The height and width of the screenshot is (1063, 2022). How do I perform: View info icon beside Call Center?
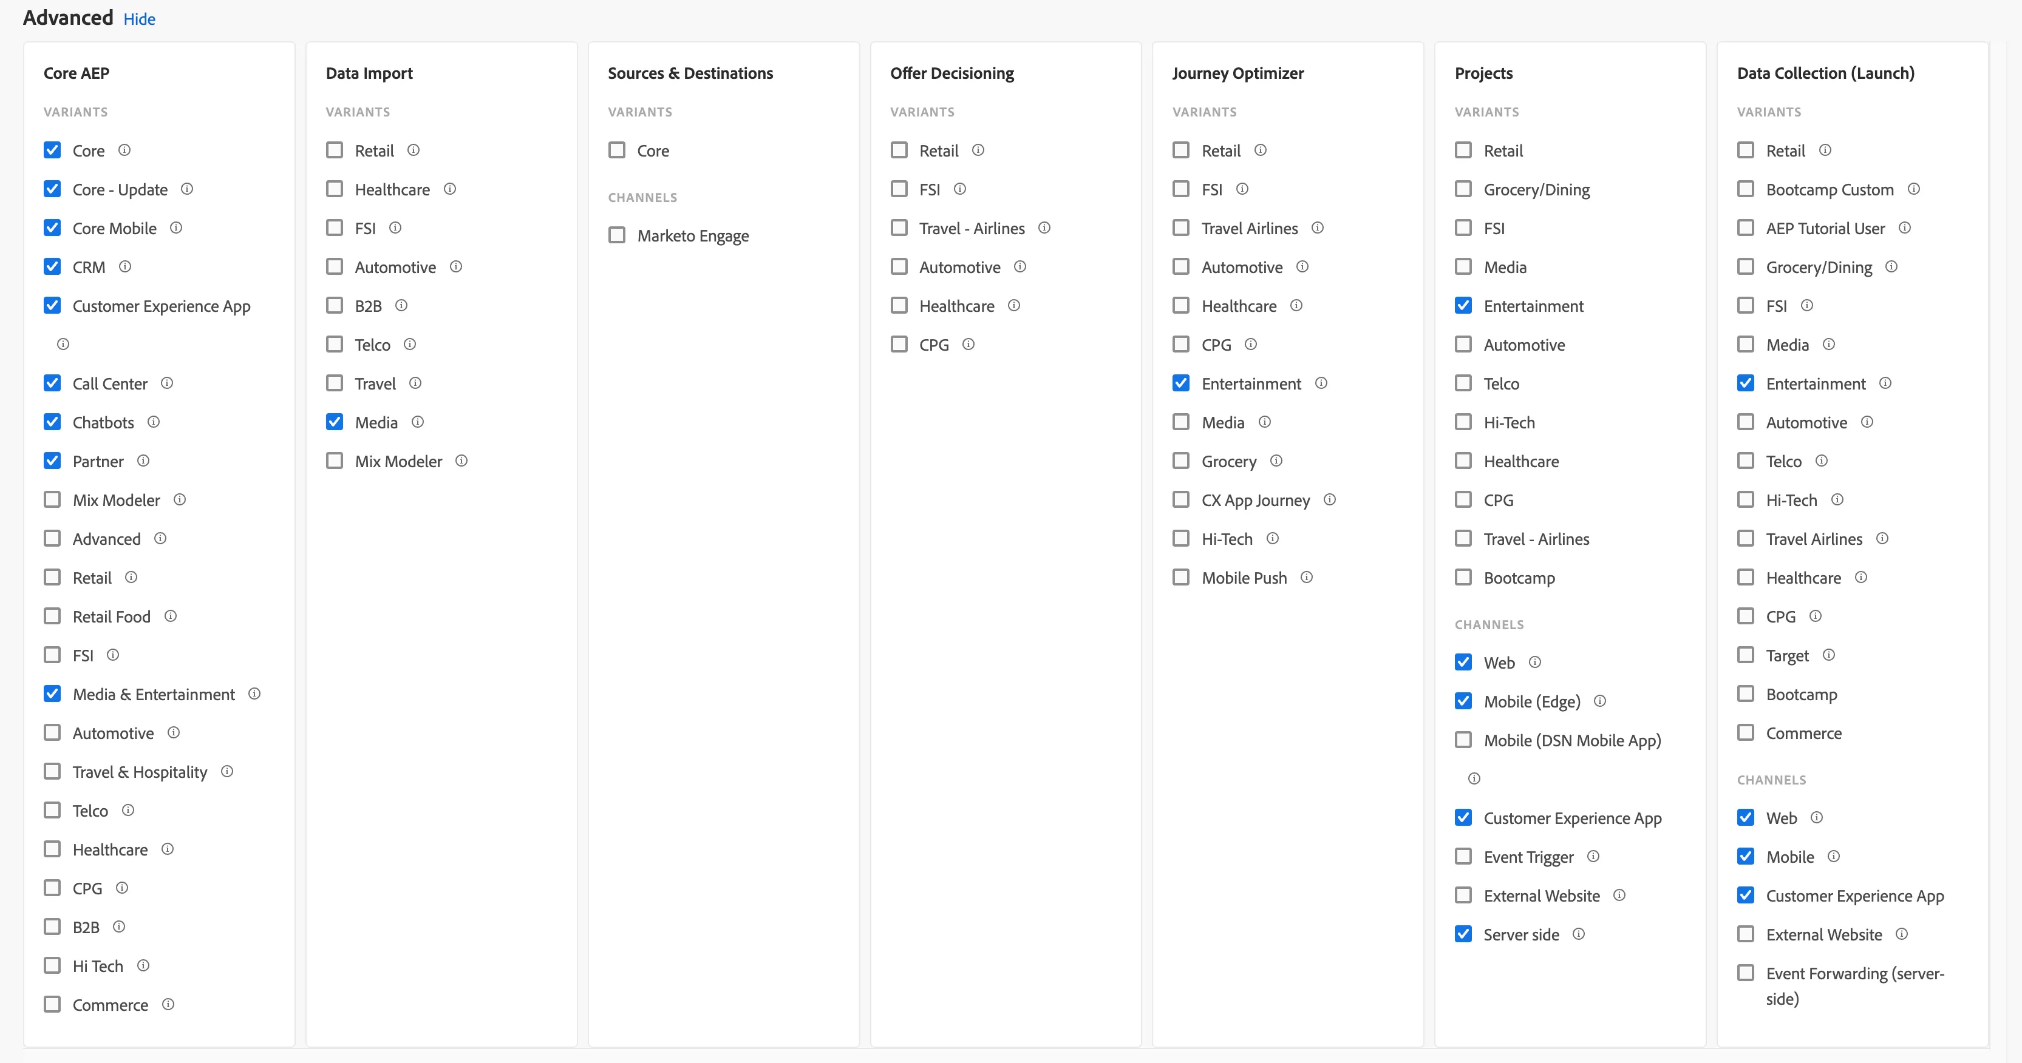(x=167, y=383)
